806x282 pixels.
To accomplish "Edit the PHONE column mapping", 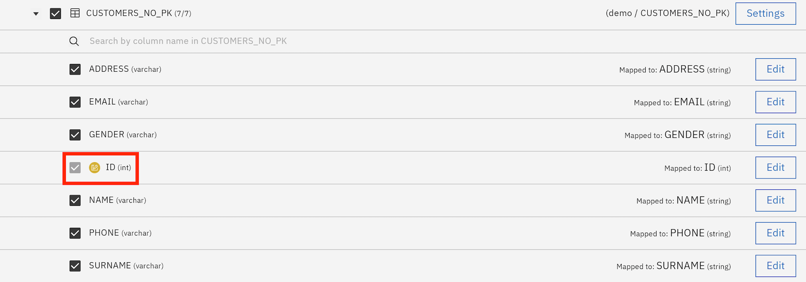I will click(776, 233).
